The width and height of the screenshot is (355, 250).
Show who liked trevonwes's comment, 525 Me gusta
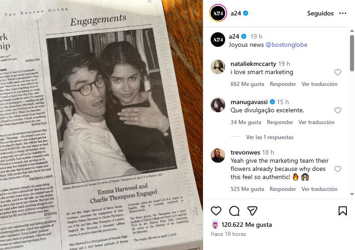[247, 189]
